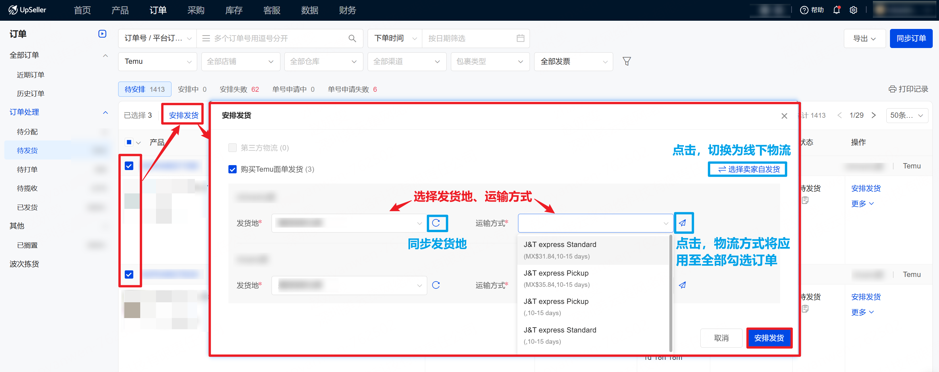This screenshot has width=939, height=372.
Task: Click the sidebar collapse play icon
Action: coord(102,34)
